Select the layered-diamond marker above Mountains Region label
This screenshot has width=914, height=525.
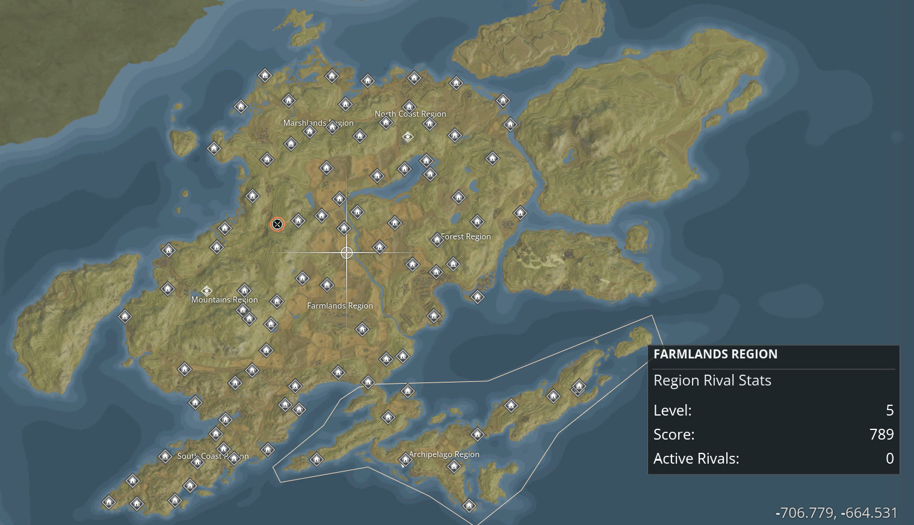(x=207, y=291)
